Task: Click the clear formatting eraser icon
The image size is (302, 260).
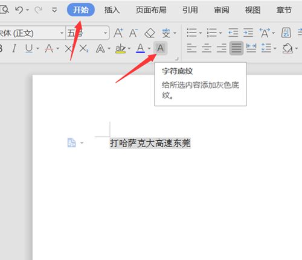Action: pyautogui.click(x=150, y=33)
